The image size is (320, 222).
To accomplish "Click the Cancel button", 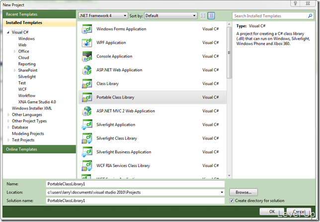I will pyautogui.click(x=299, y=212).
